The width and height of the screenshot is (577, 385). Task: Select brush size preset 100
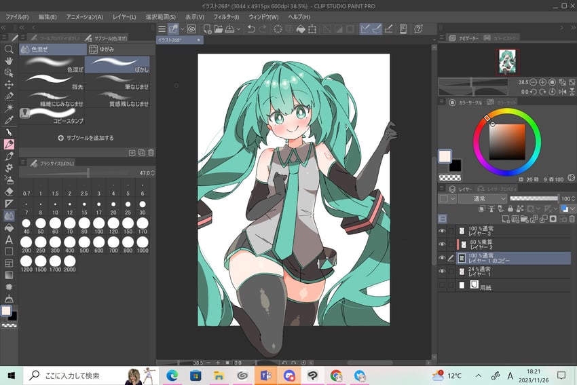click(x=98, y=226)
